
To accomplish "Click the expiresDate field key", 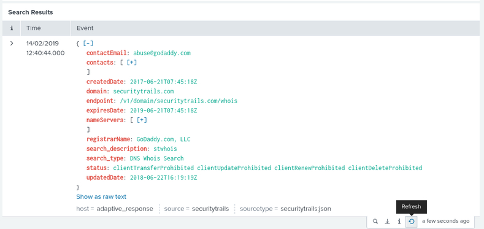I will point(105,111).
